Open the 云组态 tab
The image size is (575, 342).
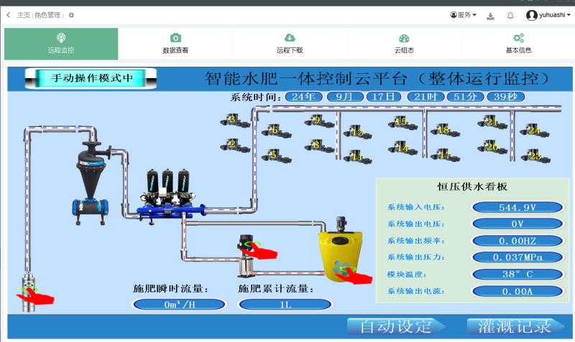[x=404, y=44]
